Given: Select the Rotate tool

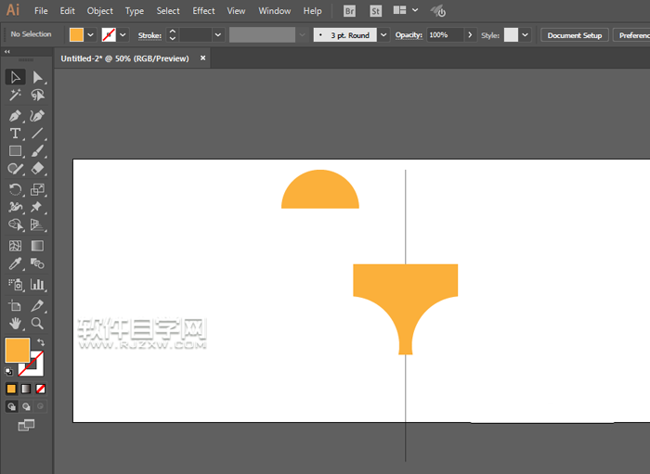Looking at the screenshot, I should 15,189.
